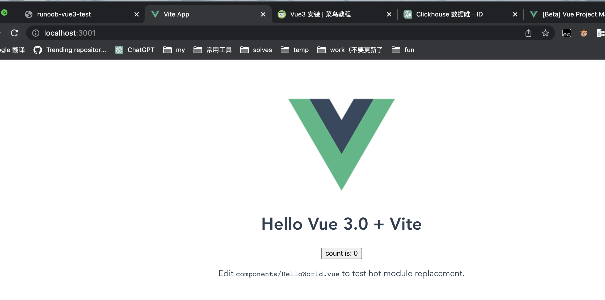Expand the work（不要更新了 folder
The image size is (605, 300).
point(350,50)
